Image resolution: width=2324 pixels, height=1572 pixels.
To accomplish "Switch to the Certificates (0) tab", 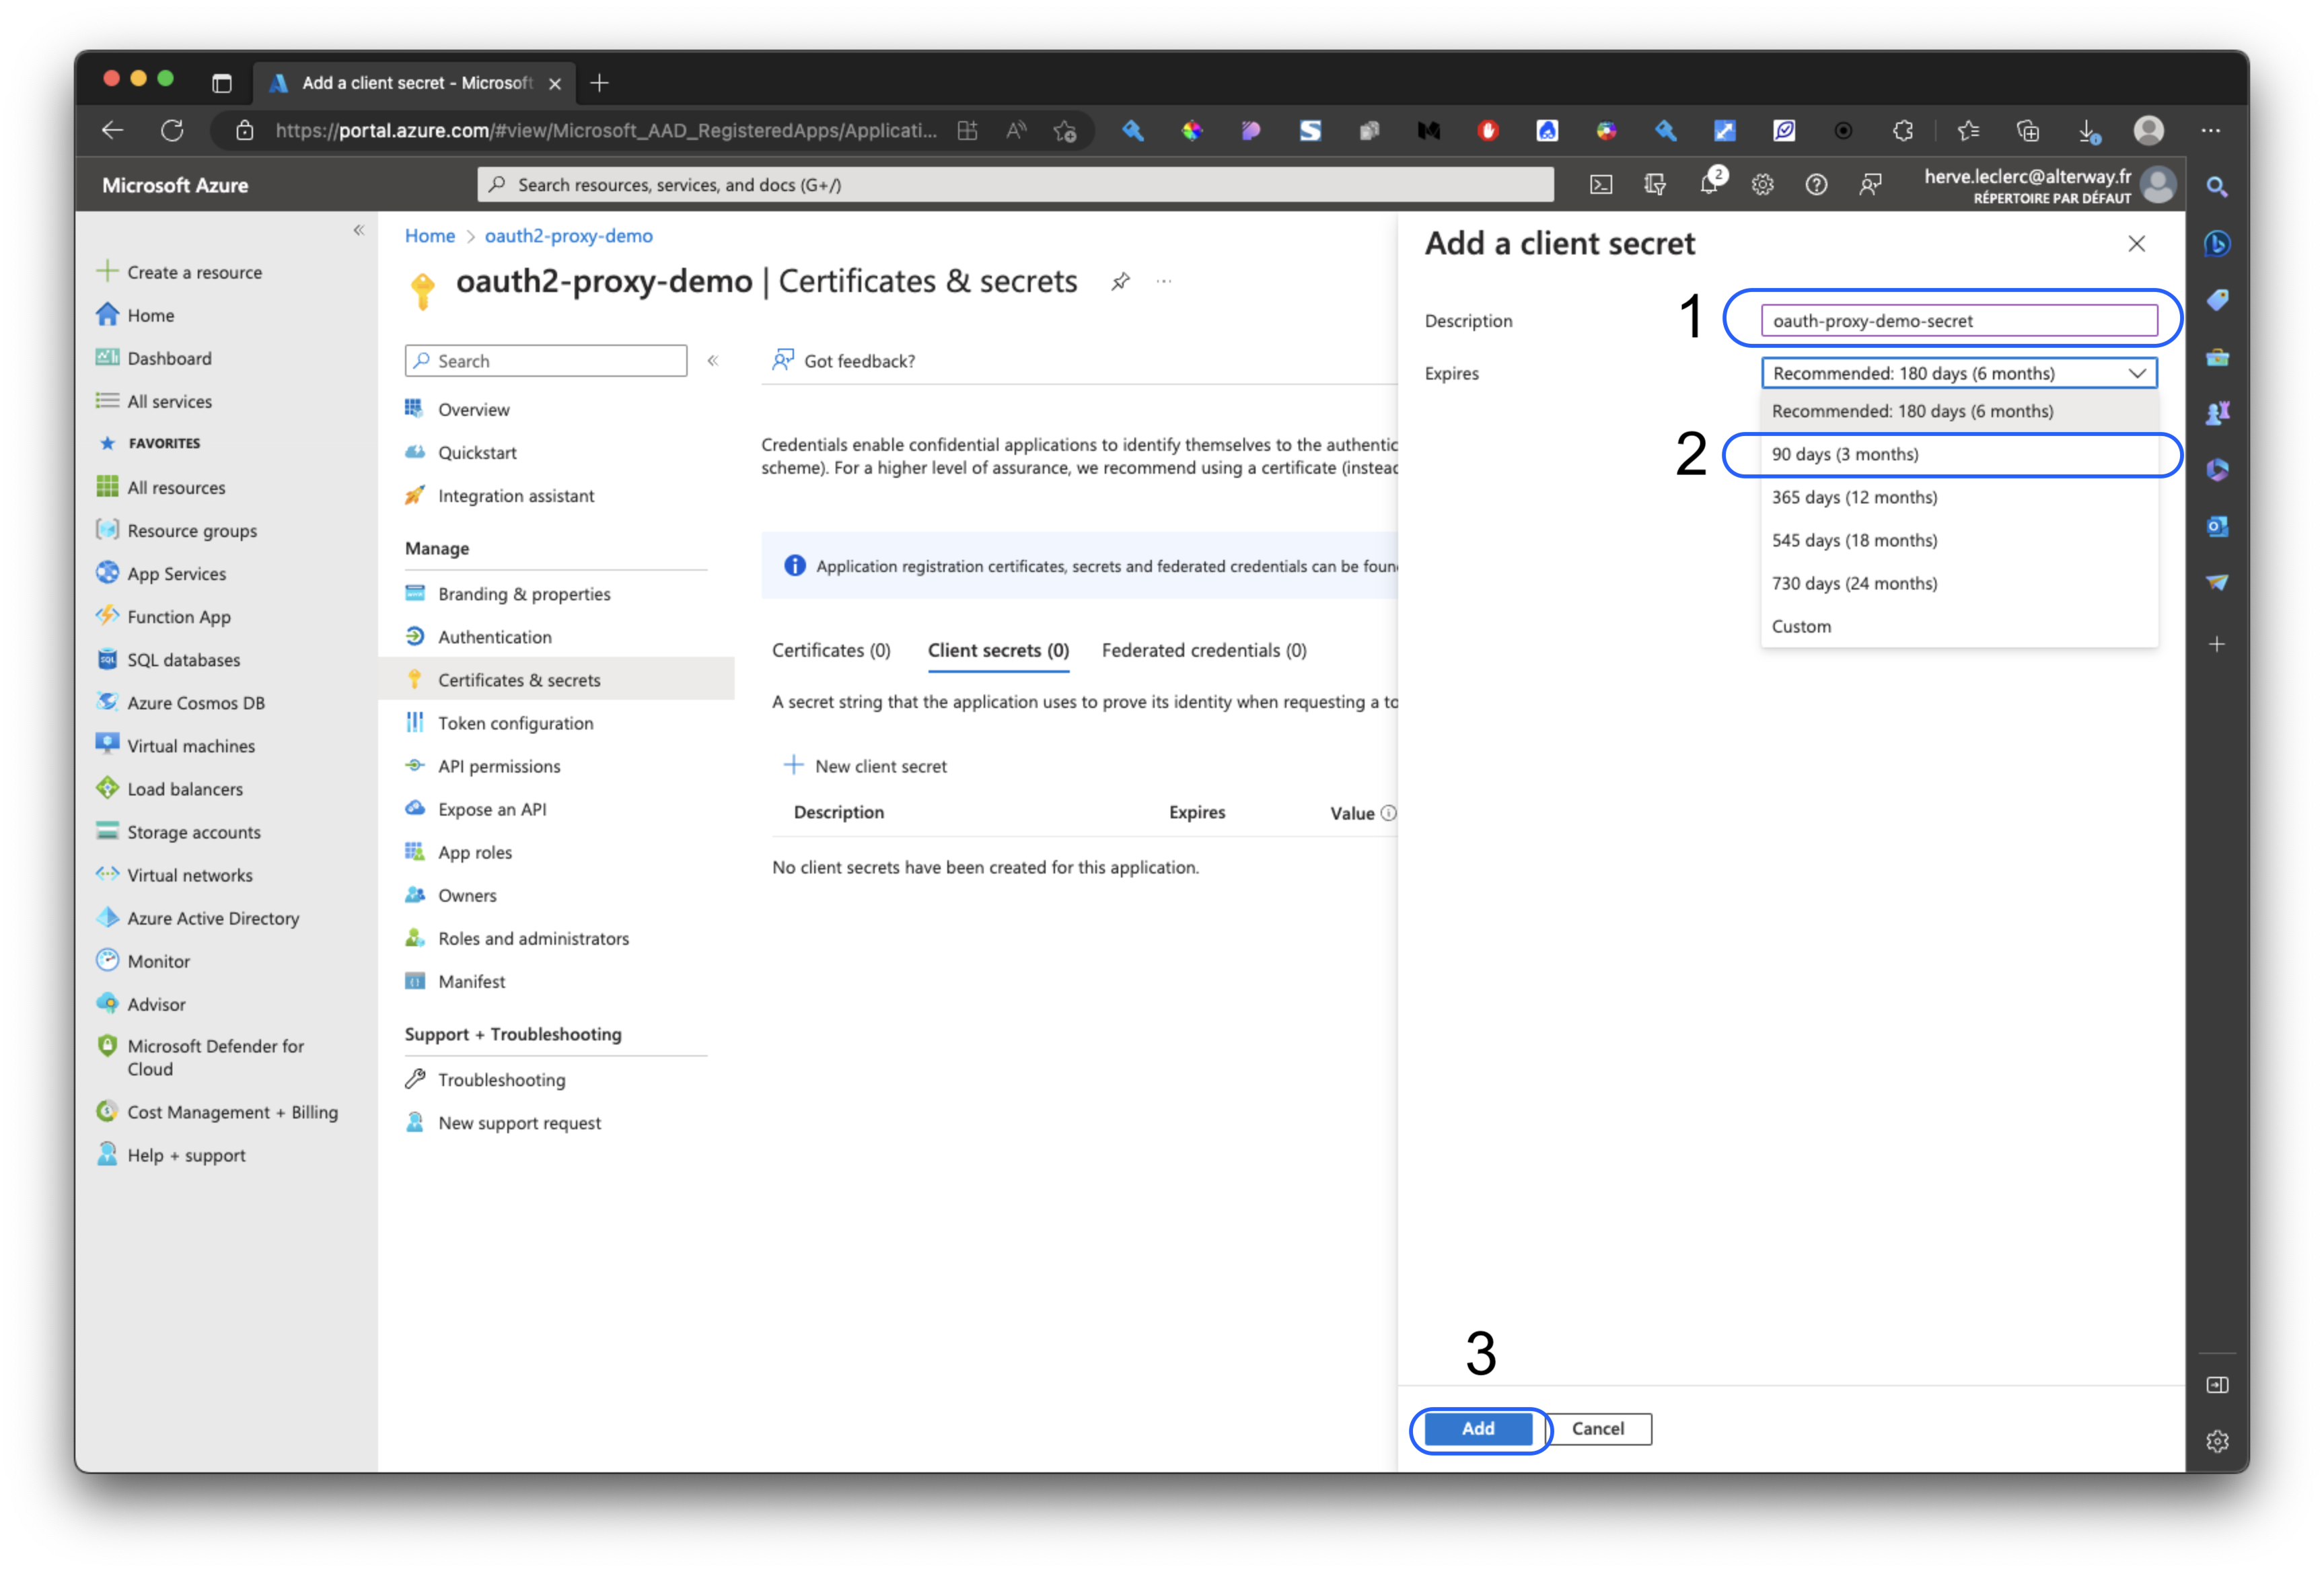I will pyautogui.click(x=831, y=650).
